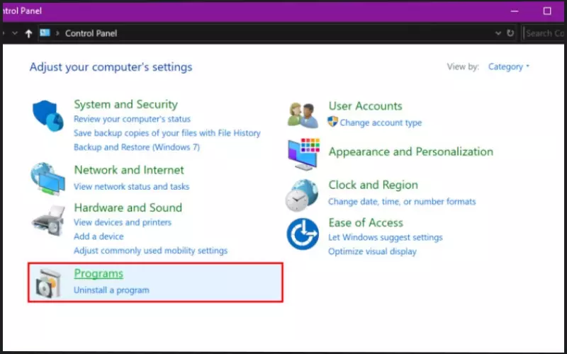Refresh the Control Panel view
The height and width of the screenshot is (354, 567).
pos(510,33)
